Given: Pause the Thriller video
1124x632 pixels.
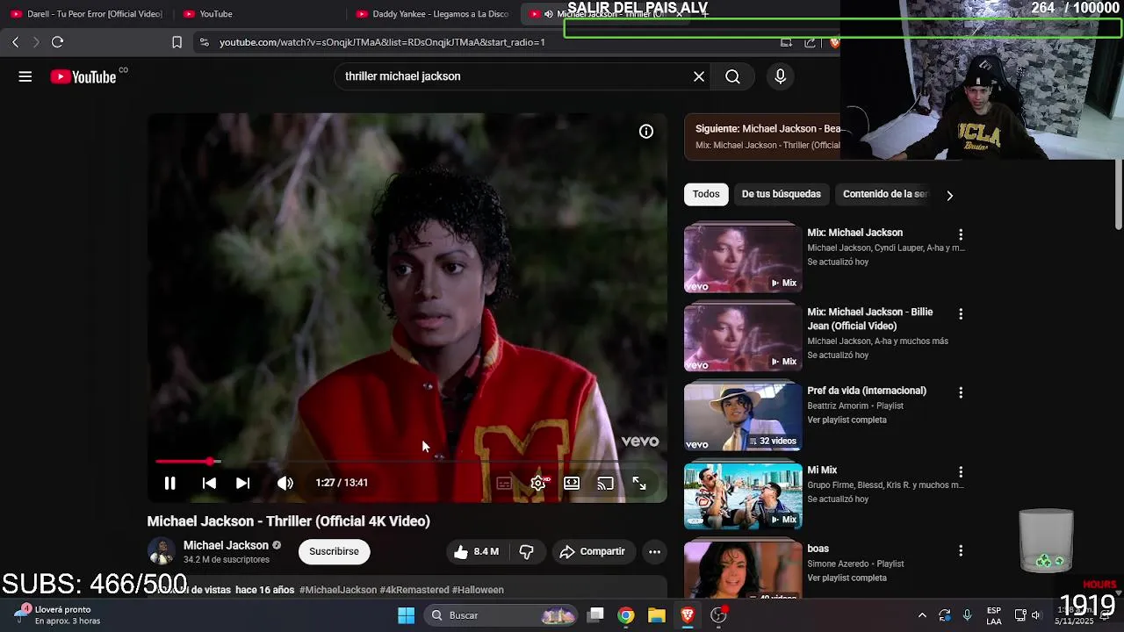Looking at the screenshot, I should point(170,483).
